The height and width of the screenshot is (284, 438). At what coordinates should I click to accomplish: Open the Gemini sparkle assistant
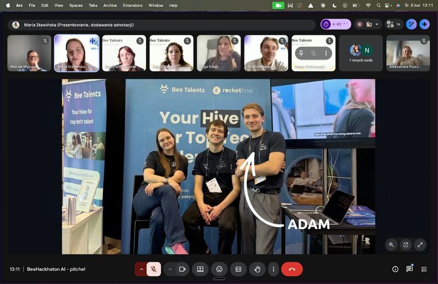click(x=425, y=24)
